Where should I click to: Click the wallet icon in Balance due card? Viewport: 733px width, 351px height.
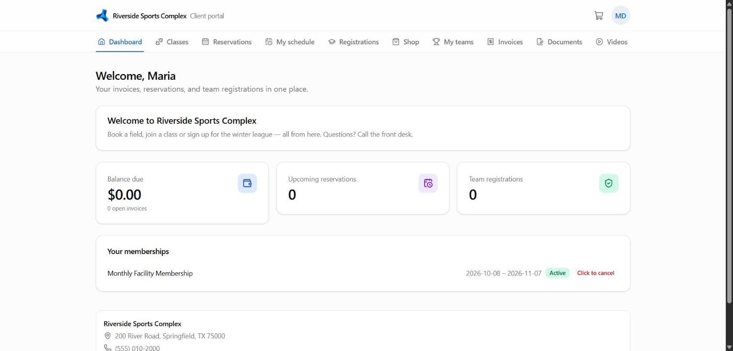[247, 183]
